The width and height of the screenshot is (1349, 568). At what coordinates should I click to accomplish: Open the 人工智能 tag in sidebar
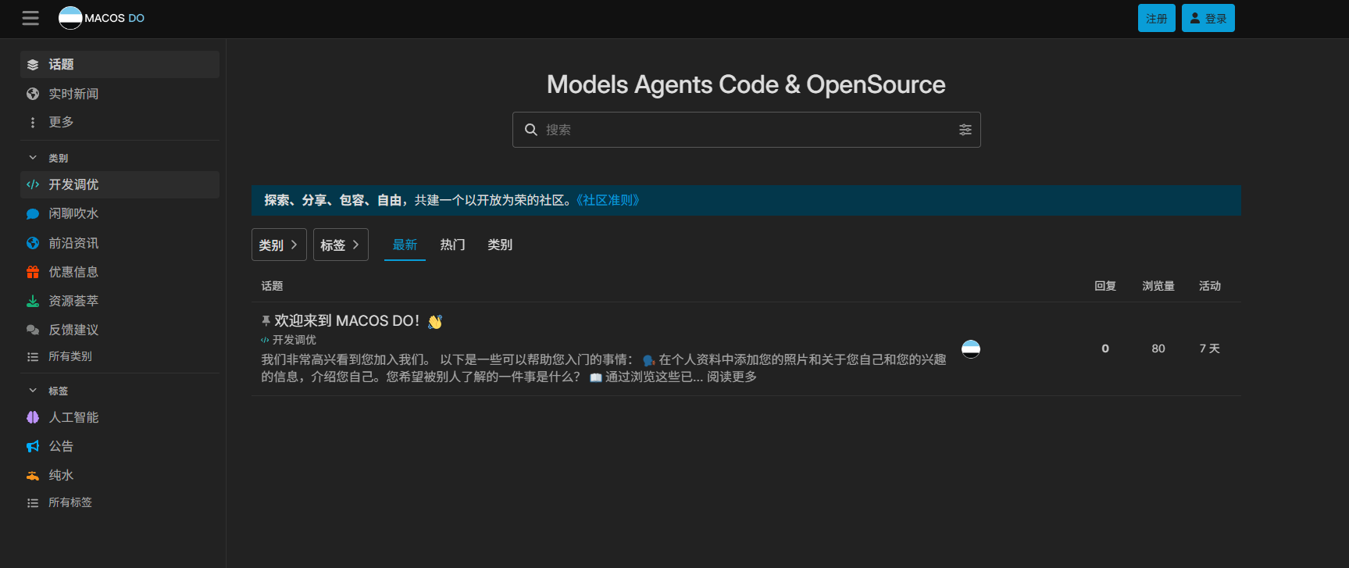tap(120, 417)
